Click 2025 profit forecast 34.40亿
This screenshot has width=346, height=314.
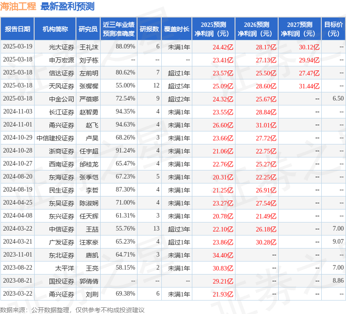(223, 255)
